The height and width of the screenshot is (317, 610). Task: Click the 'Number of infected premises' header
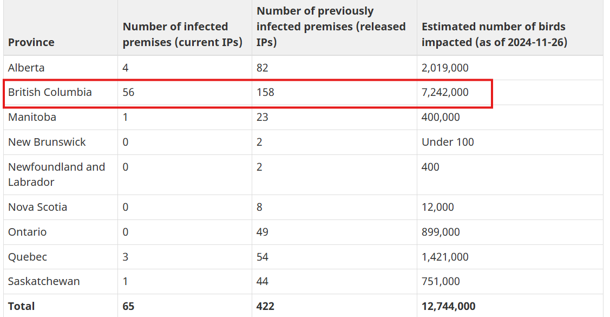(182, 34)
